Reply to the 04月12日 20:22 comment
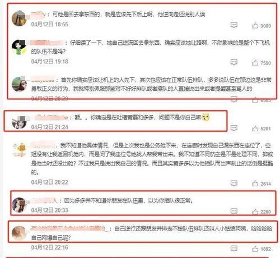This screenshot has height=258, width=280. pos(234,183)
